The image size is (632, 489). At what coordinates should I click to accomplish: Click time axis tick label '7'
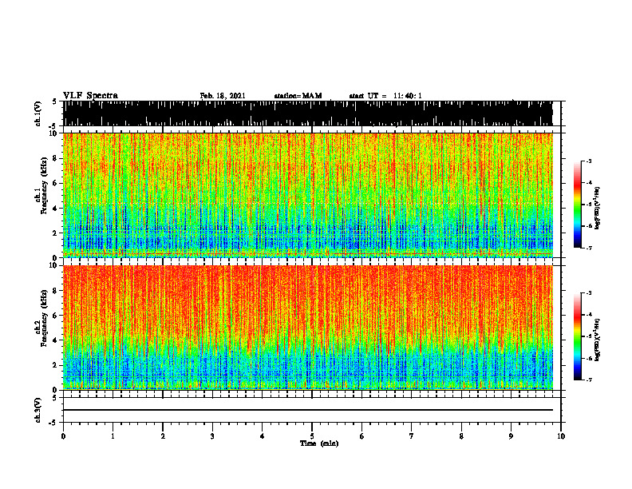click(x=412, y=436)
